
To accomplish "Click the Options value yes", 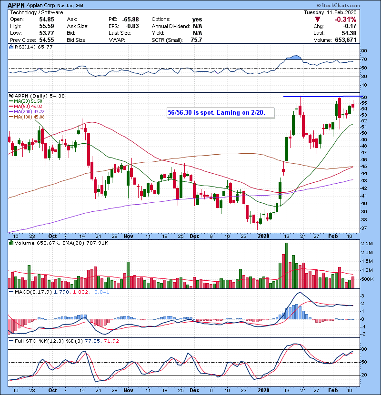I will [197, 20].
